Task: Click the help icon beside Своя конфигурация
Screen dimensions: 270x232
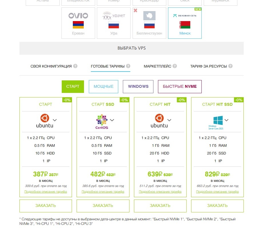Action: point(75,66)
